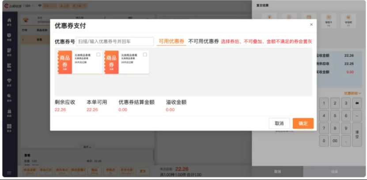Check the first coupon's checkbox

(98, 55)
